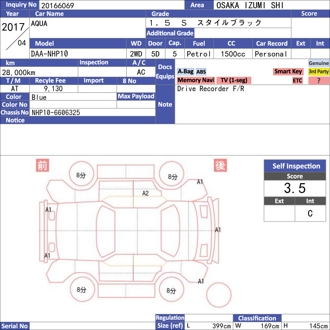Click the A2 damage mark on diagram

(x=146, y=193)
